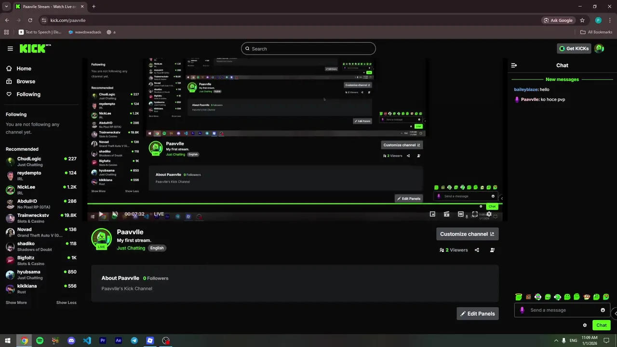Open the user avatar menu top right
This screenshot has height=347, width=617.
click(599, 49)
